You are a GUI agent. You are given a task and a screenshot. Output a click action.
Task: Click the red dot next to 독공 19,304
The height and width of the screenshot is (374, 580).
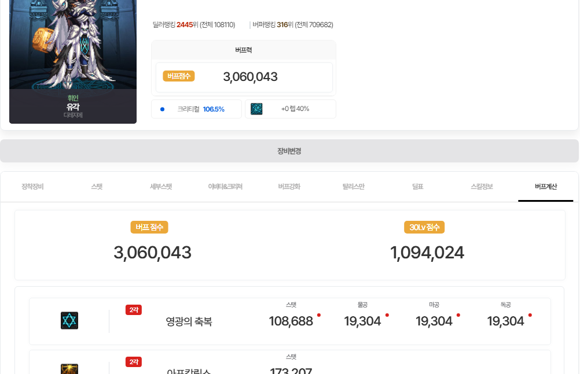(x=530, y=315)
